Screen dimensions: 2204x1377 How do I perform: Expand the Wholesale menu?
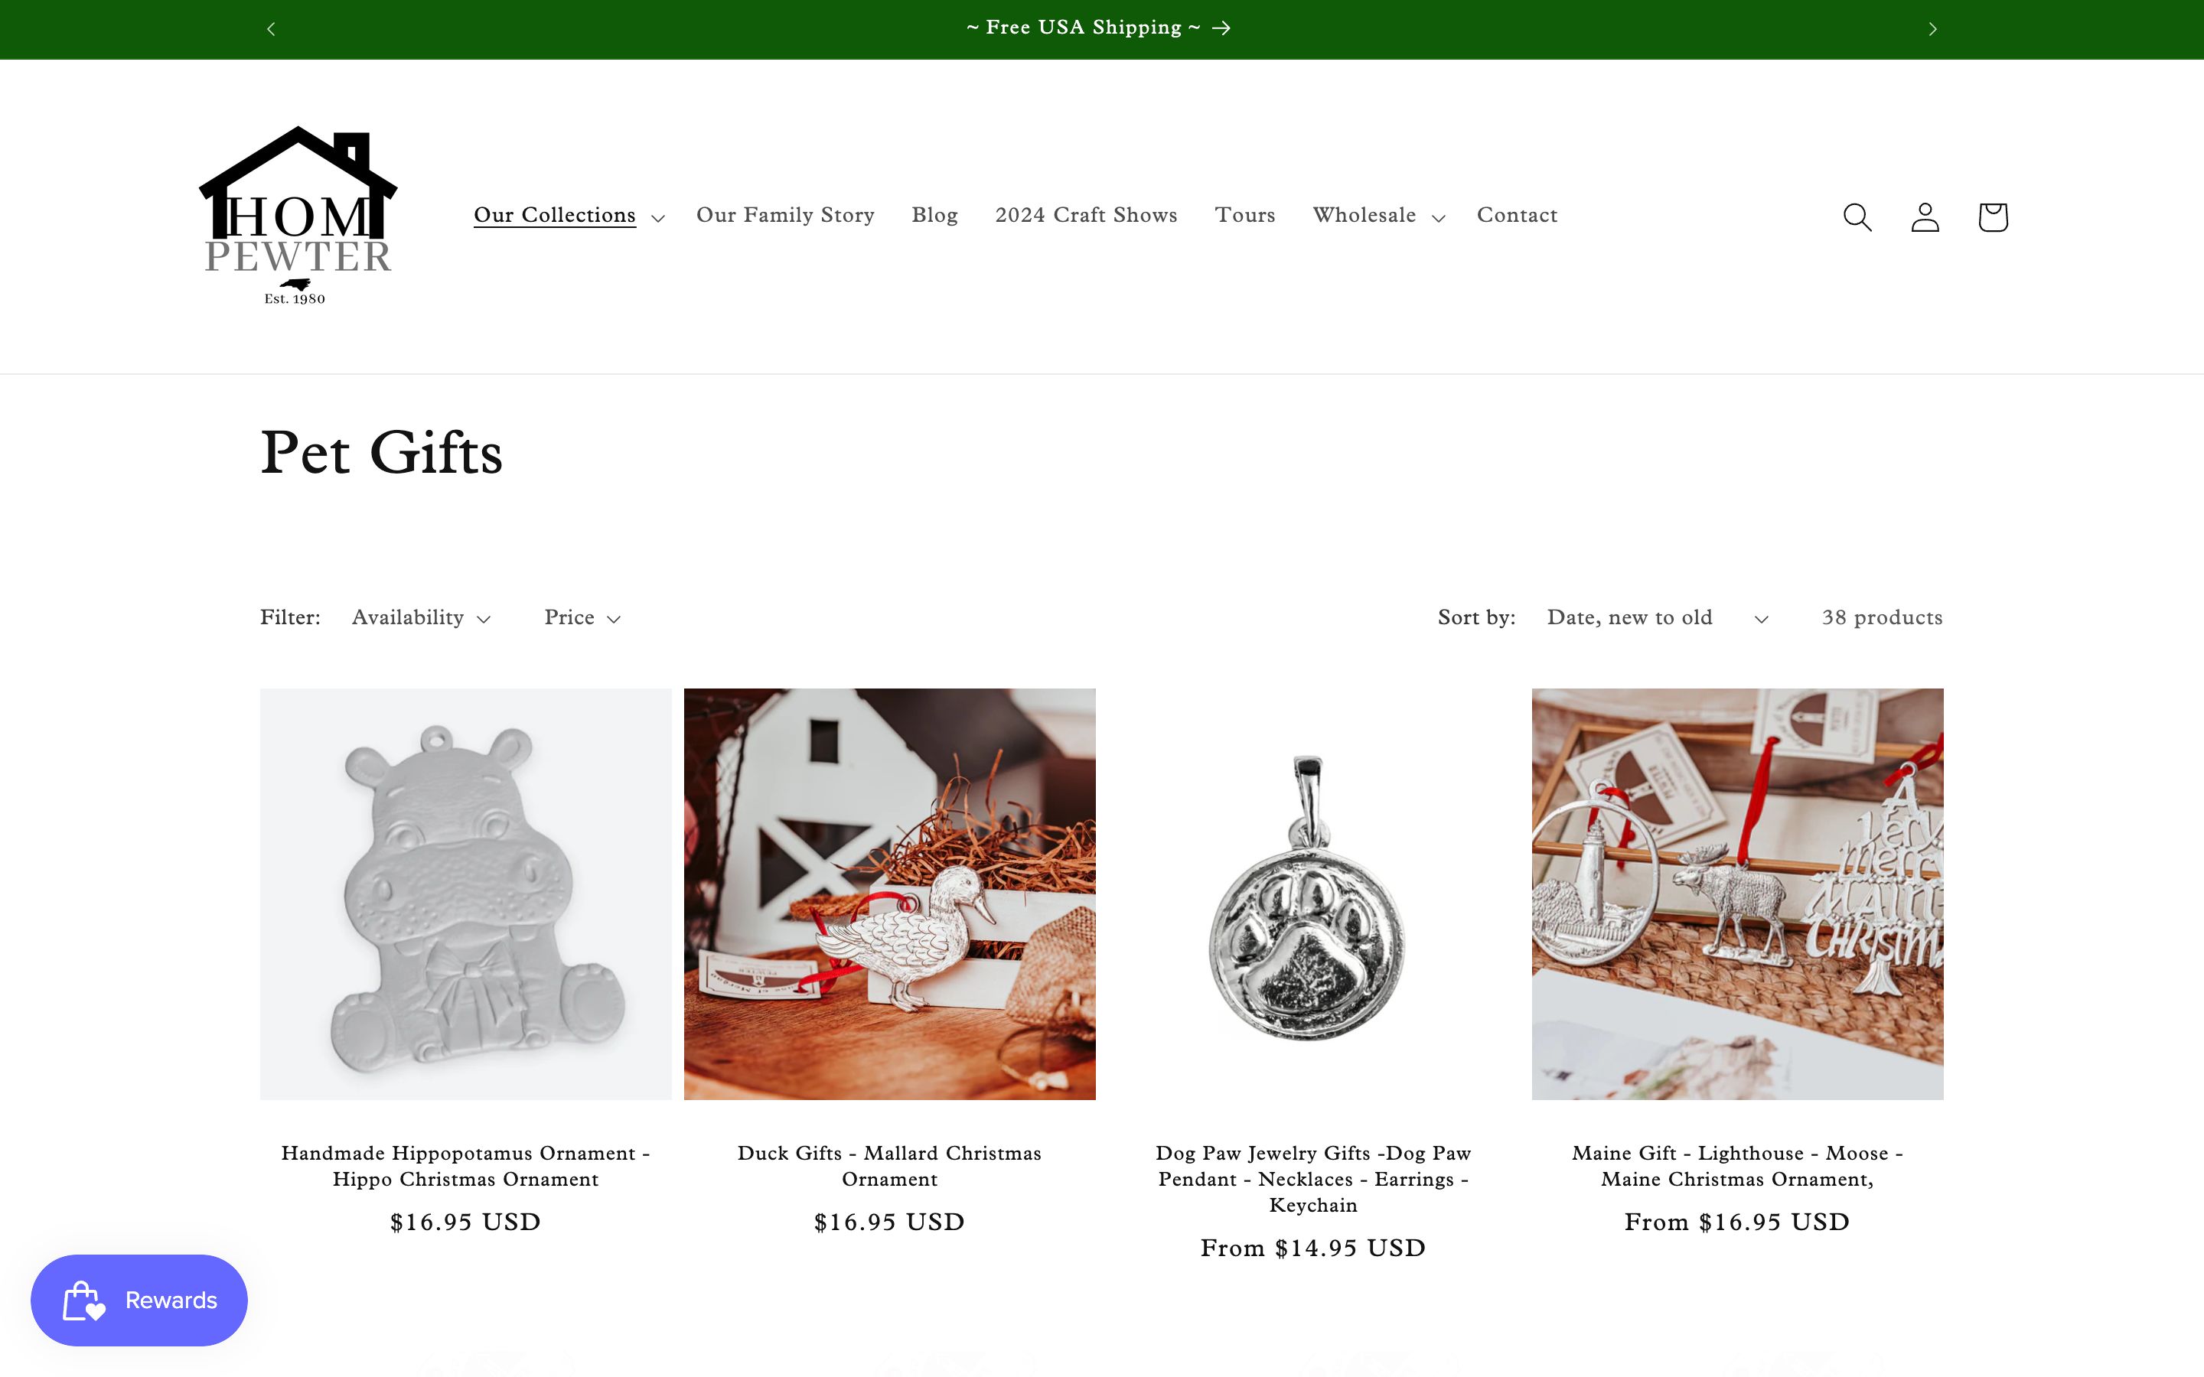point(1379,216)
